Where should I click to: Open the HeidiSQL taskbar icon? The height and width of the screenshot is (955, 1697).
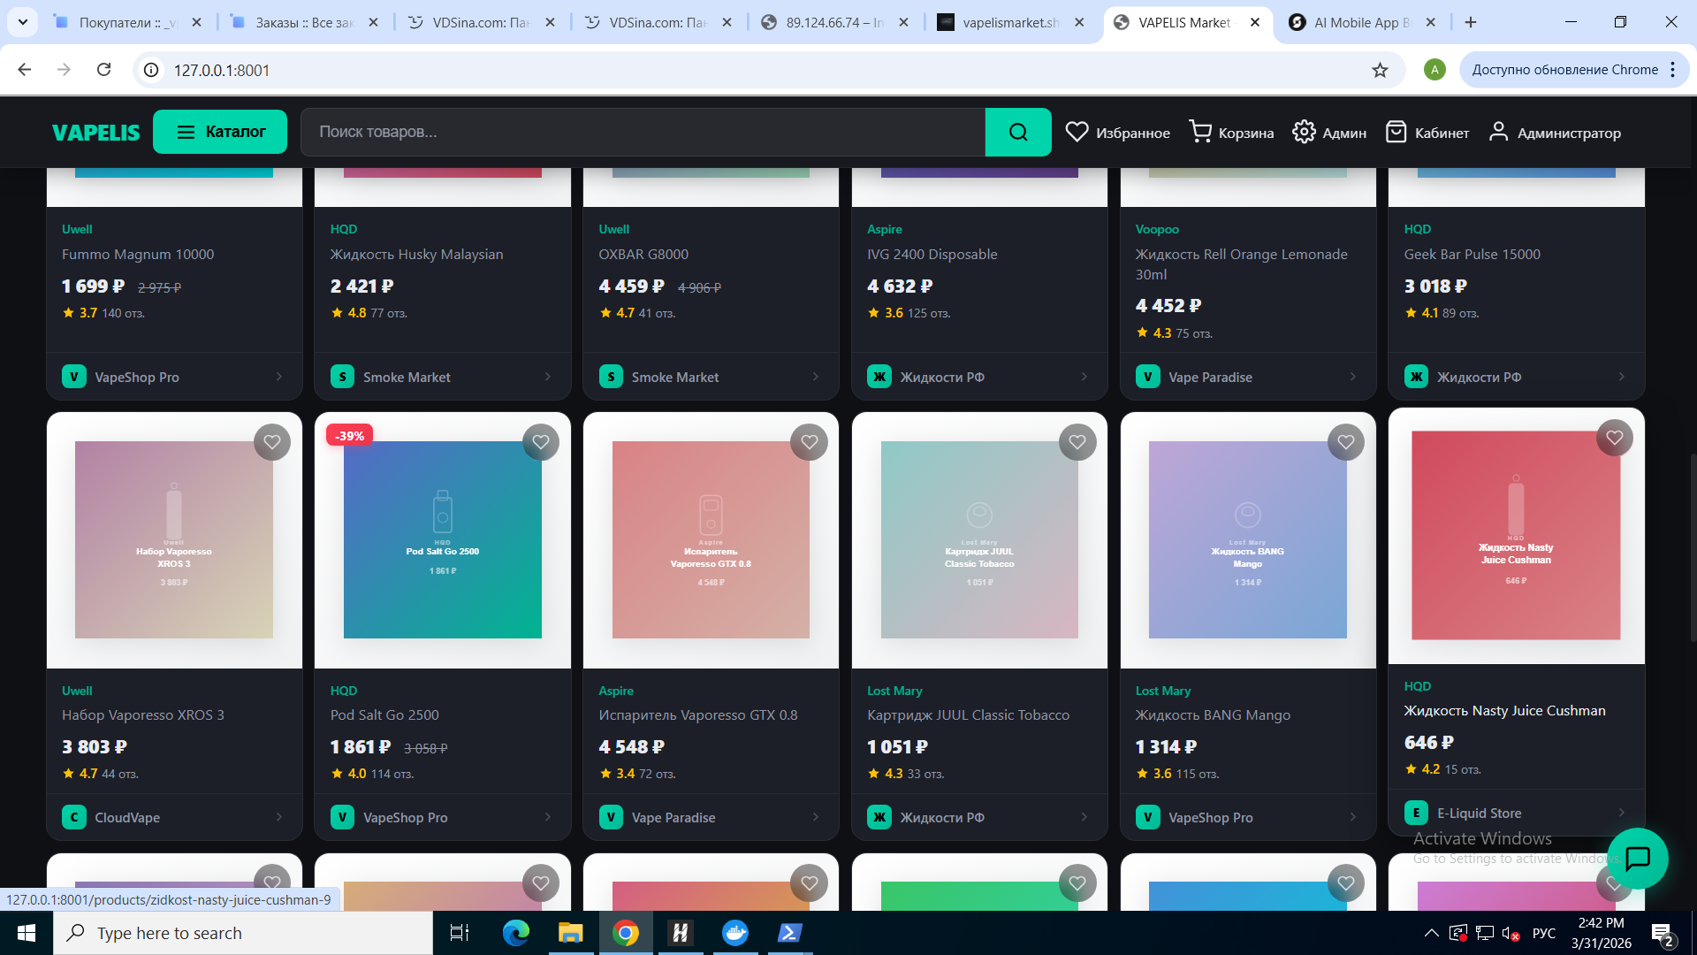pos(680,933)
